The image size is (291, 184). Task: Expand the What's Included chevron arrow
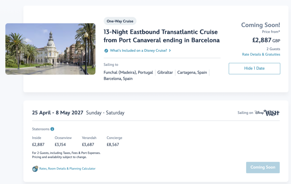pos(170,51)
